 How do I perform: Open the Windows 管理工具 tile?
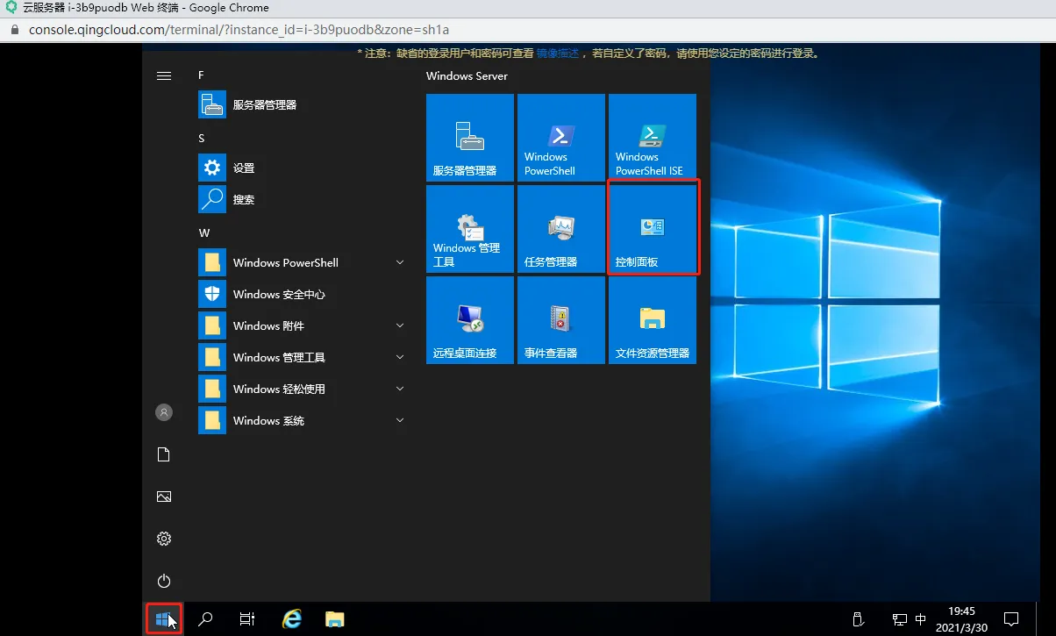coord(469,228)
